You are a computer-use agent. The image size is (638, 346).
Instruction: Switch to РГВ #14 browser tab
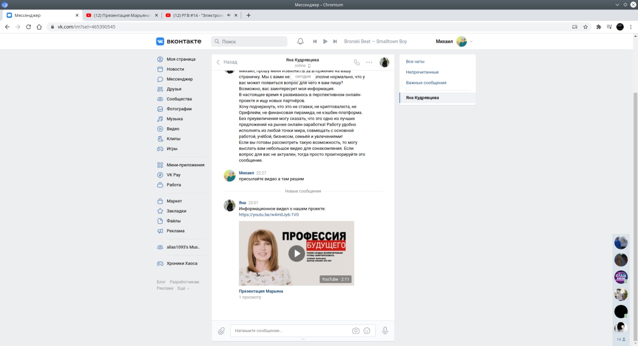[201, 15]
